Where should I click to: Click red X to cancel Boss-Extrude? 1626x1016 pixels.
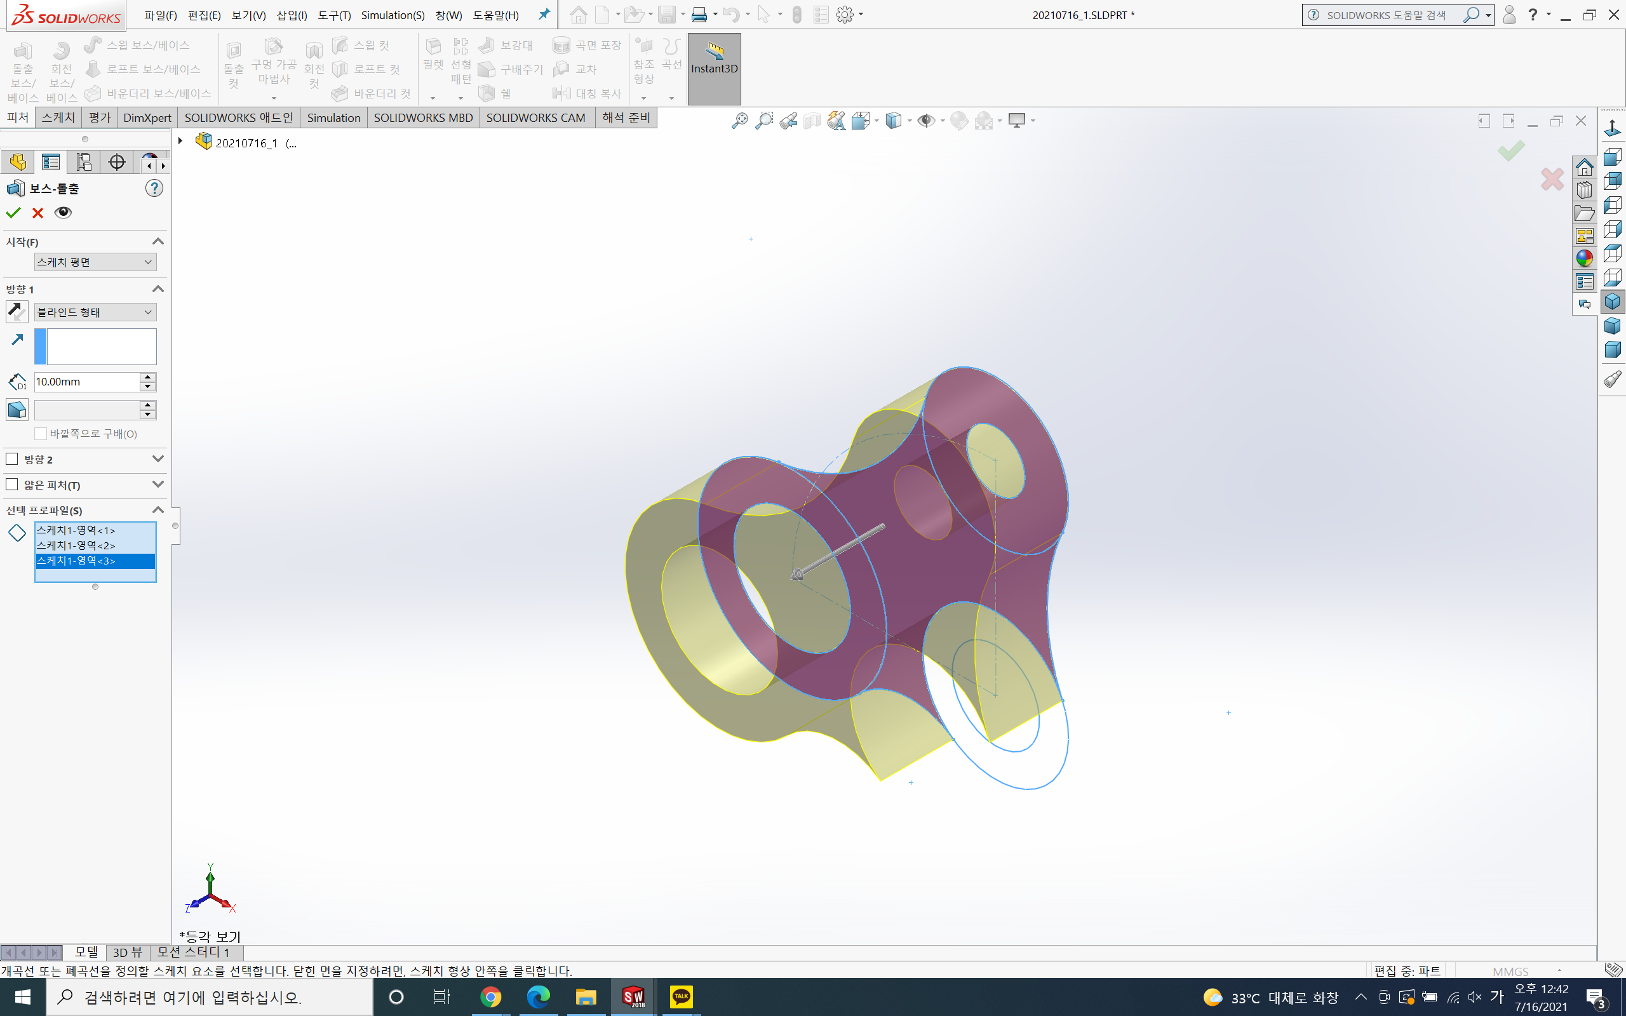37,213
